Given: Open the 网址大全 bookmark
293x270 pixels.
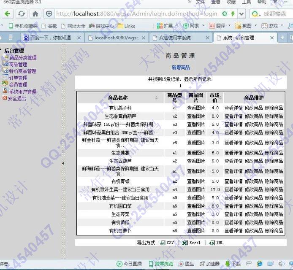Looking at the screenshot, I should pos(73,26).
